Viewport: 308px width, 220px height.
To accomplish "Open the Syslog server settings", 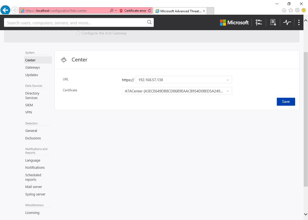I will (x=35, y=194).
